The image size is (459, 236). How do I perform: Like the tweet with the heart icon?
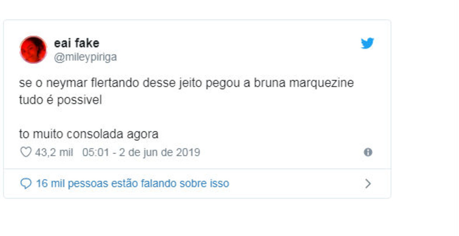25,152
